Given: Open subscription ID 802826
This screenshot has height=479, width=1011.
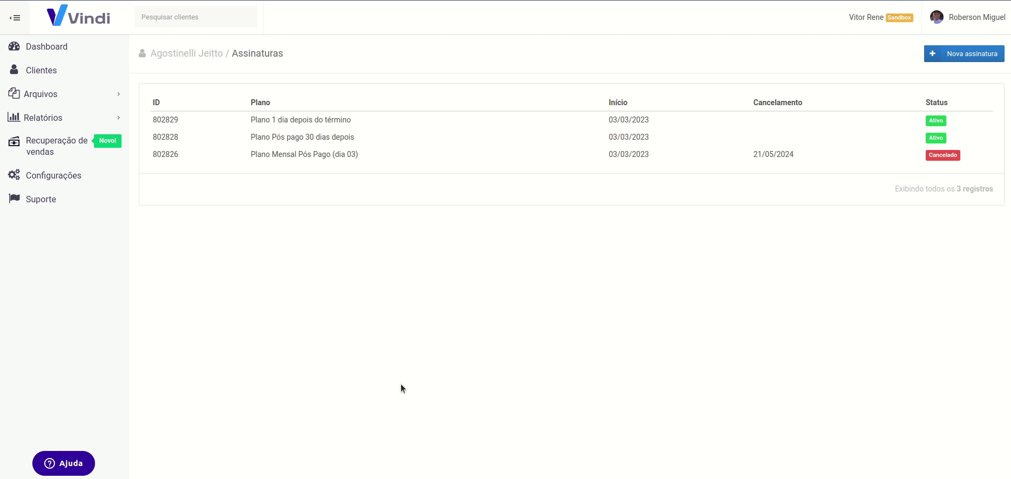Looking at the screenshot, I should (x=165, y=154).
